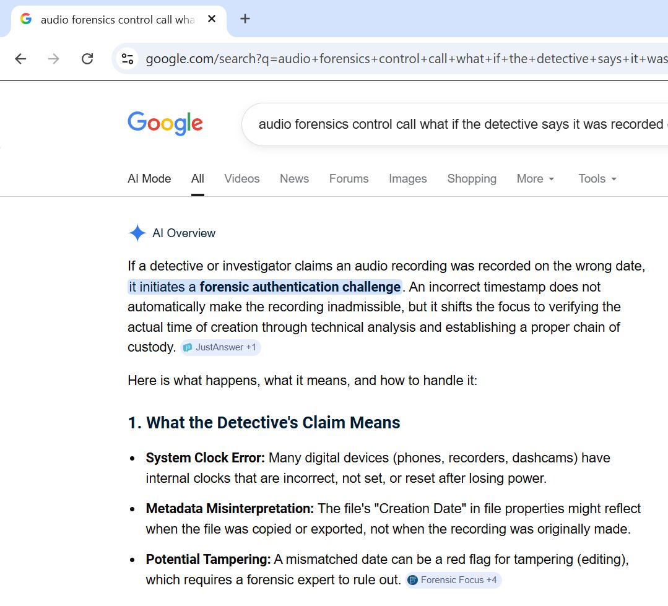Go to the News results tab

[x=294, y=179]
